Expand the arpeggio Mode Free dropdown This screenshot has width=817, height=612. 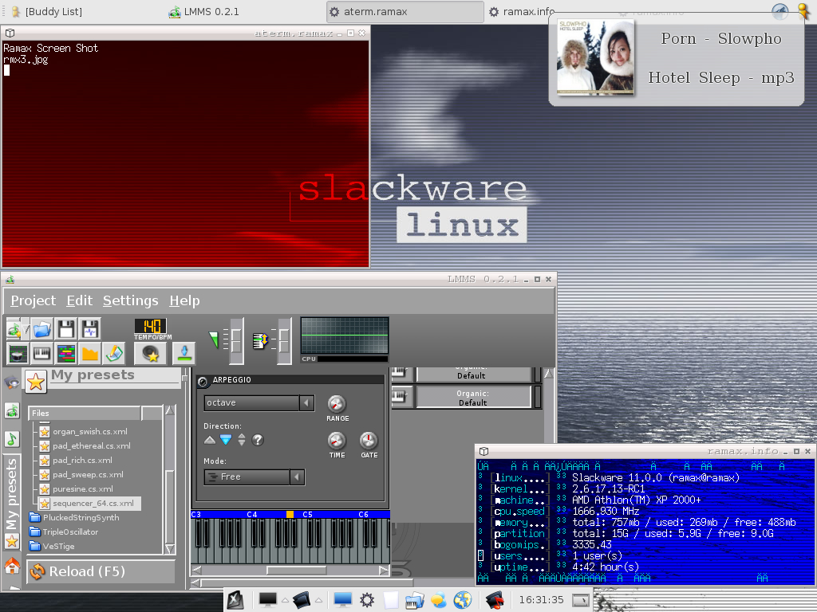255,477
